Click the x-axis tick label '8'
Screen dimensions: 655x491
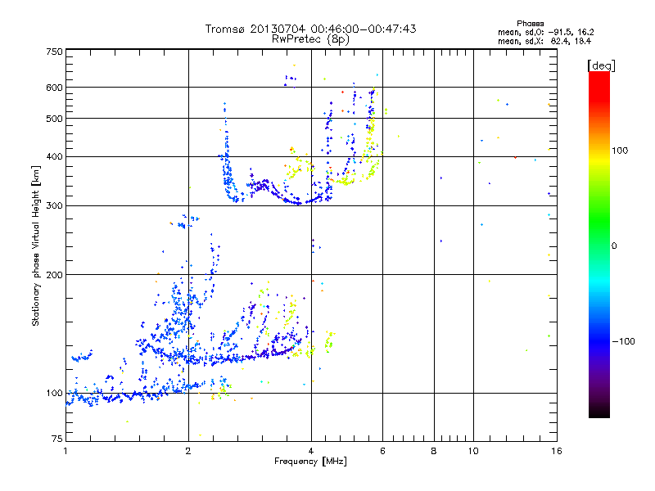pyautogui.click(x=434, y=451)
